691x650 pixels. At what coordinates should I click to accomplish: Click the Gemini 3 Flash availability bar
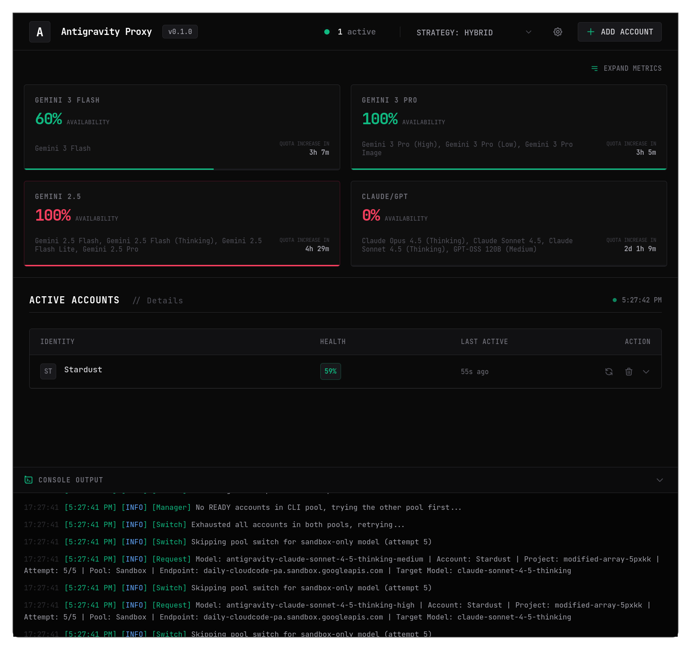coord(182,169)
